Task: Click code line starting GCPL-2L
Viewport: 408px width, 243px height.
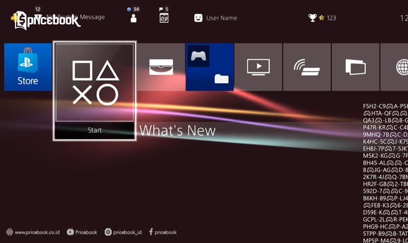Action: 385,219
